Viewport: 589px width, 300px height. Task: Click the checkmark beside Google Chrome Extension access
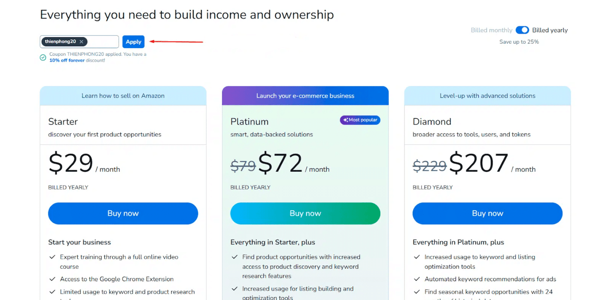click(52, 279)
